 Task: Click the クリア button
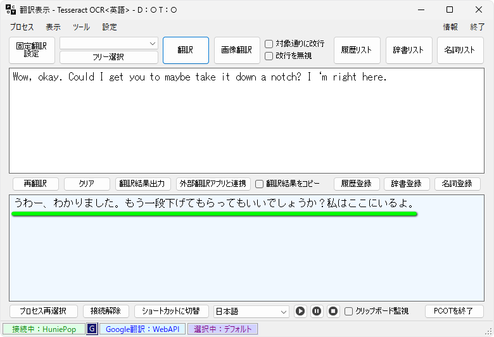(x=87, y=184)
